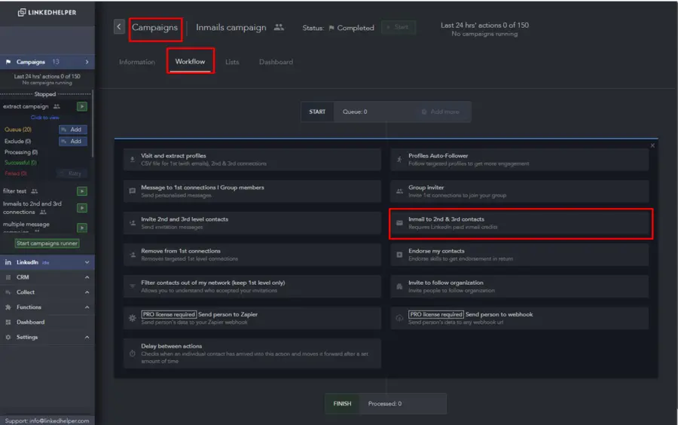Click the greyed Start button near Status

399,27
